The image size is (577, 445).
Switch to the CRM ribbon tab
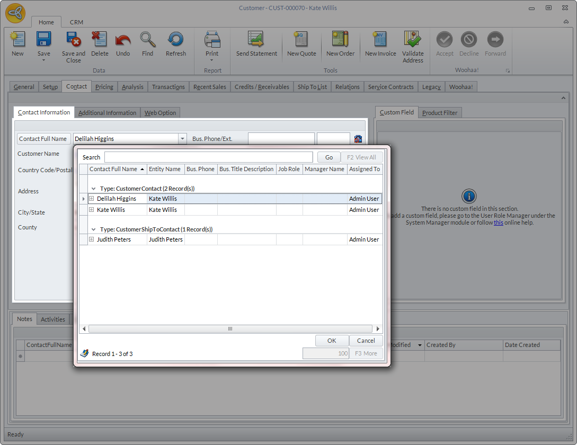pyautogui.click(x=76, y=22)
